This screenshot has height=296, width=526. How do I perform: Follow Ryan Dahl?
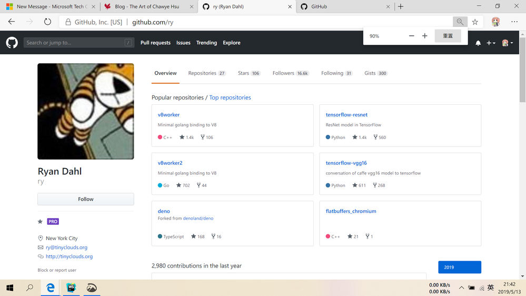pos(85,199)
